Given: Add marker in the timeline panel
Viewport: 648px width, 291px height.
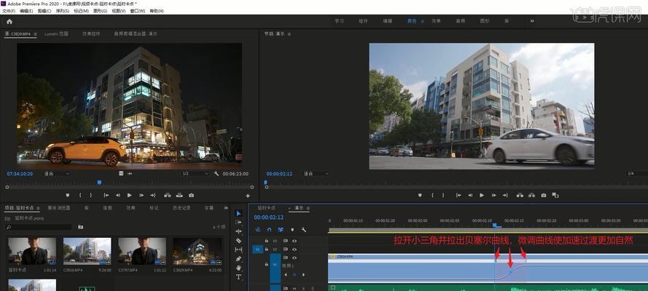Looking at the screenshot, I should pyautogui.click(x=292, y=230).
